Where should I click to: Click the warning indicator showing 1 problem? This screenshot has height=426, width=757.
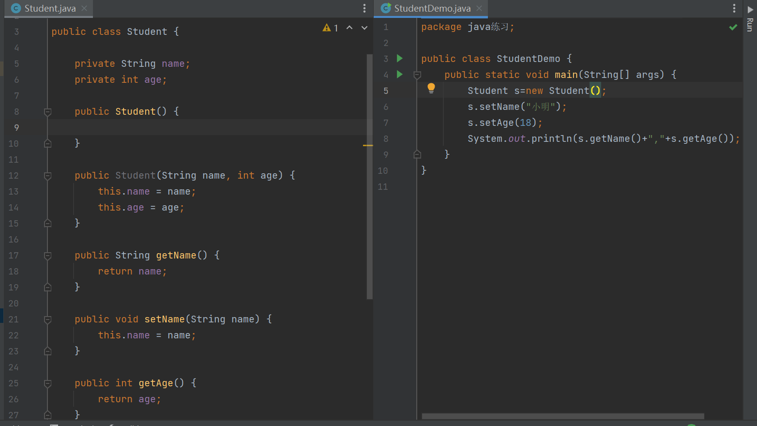(331, 28)
